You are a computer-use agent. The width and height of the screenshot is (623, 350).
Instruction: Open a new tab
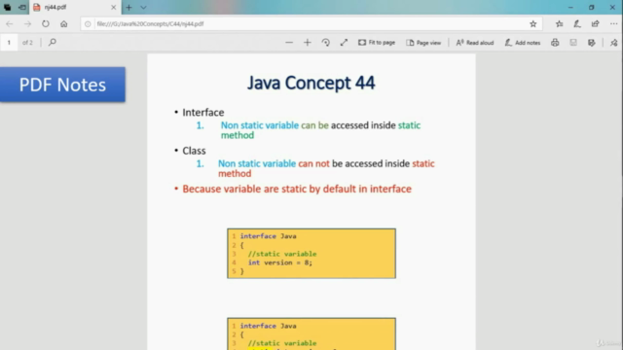(128, 7)
